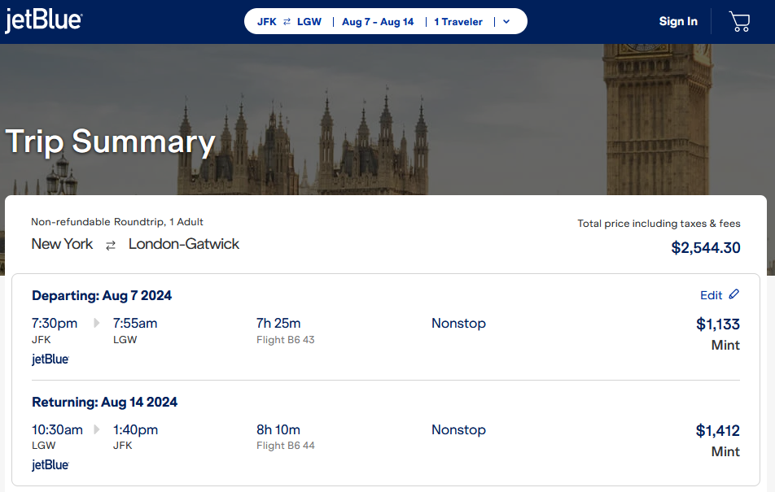
Task: Select the Nonstop label on the returning flight
Action: pyautogui.click(x=458, y=429)
